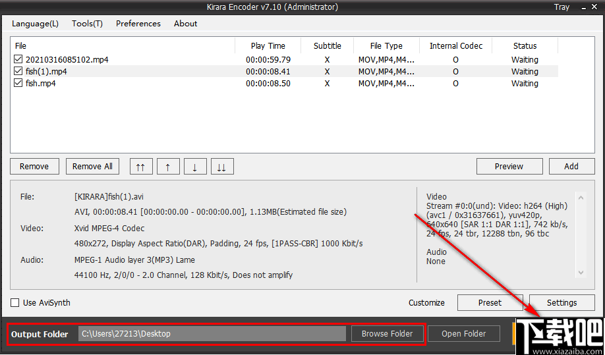Image resolution: width=605 pixels, height=355 pixels.
Task: Open the encoding Settings button
Action: 562,302
